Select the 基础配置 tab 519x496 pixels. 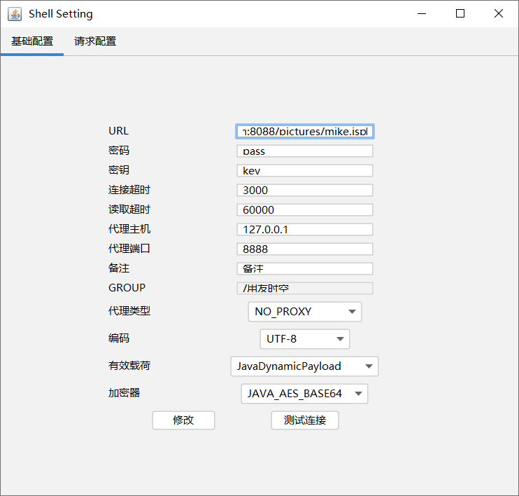[x=32, y=41]
